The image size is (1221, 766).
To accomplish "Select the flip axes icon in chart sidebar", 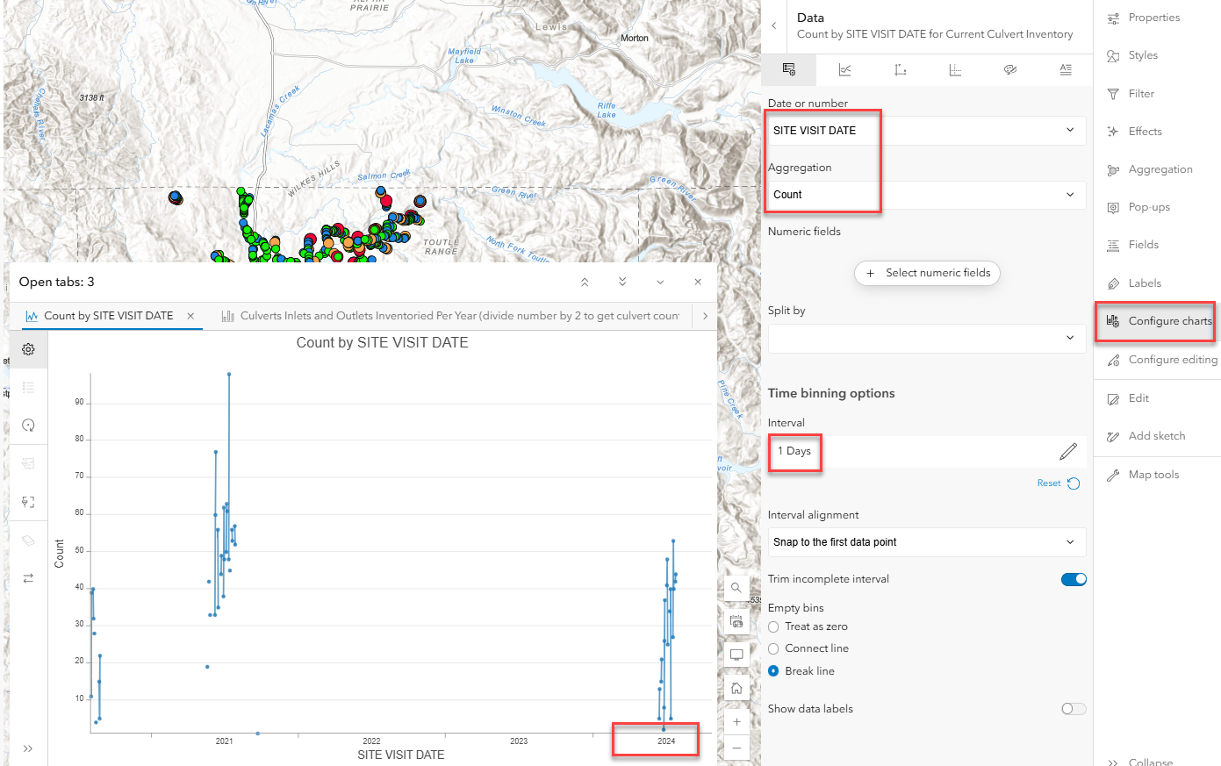I will (x=28, y=578).
